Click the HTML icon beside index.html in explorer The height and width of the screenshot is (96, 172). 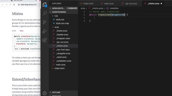[x=52, y=68]
